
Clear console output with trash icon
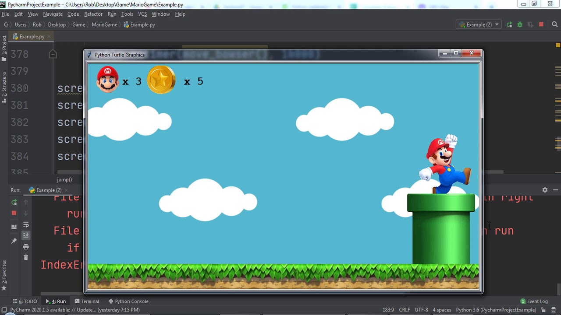tap(26, 258)
